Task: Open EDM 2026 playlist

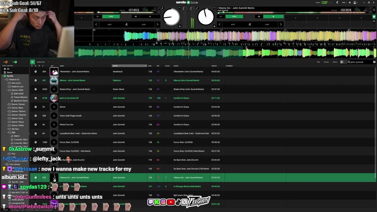Action: pyautogui.click(x=19, y=94)
